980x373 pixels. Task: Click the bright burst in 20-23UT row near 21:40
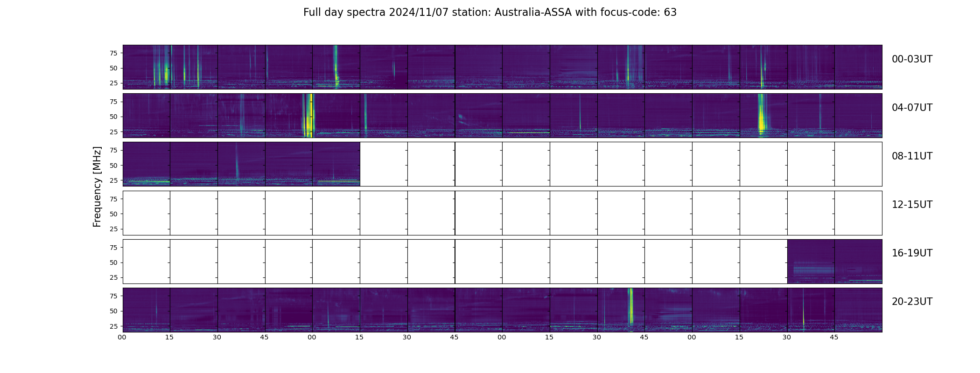pyautogui.click(x=630, y=307)
